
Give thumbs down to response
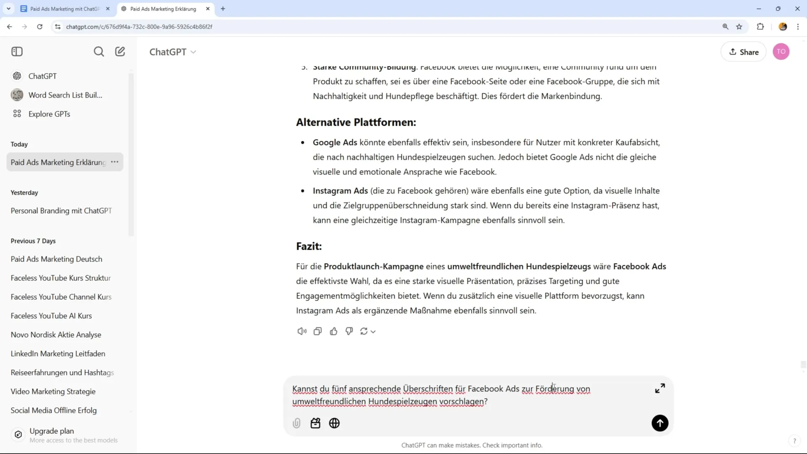[x=349, y=331]
